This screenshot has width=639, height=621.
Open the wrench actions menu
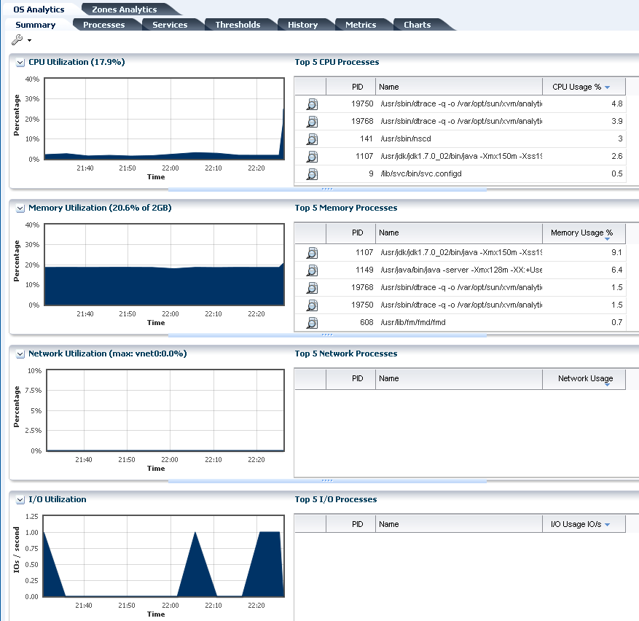point(17,40)
